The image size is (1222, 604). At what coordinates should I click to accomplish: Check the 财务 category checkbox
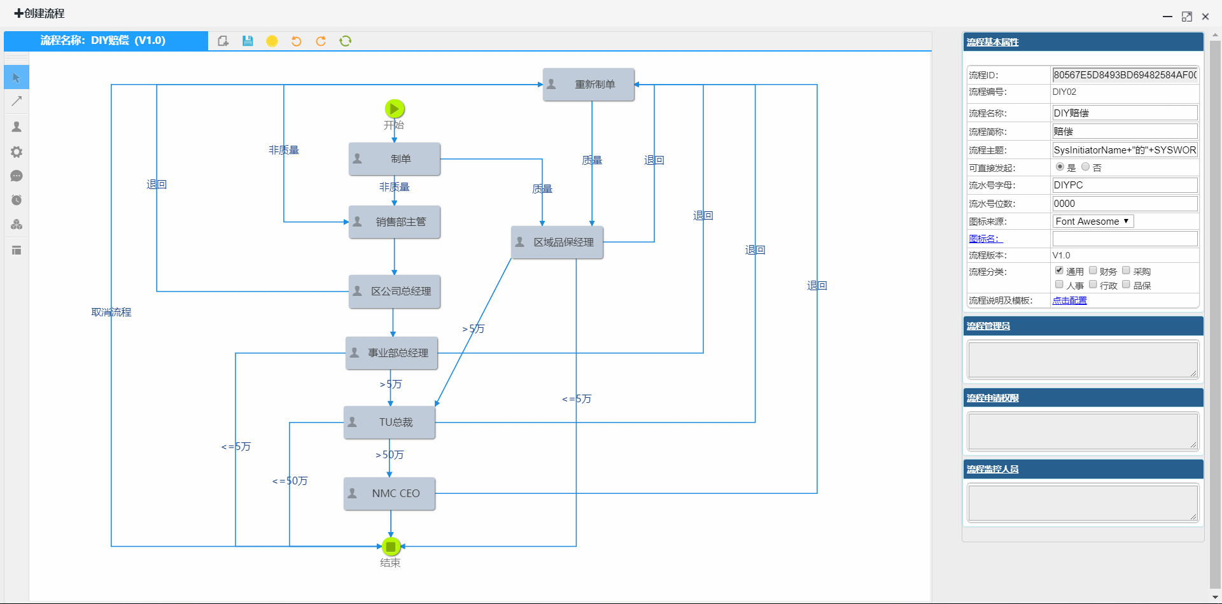(1093, 270)
